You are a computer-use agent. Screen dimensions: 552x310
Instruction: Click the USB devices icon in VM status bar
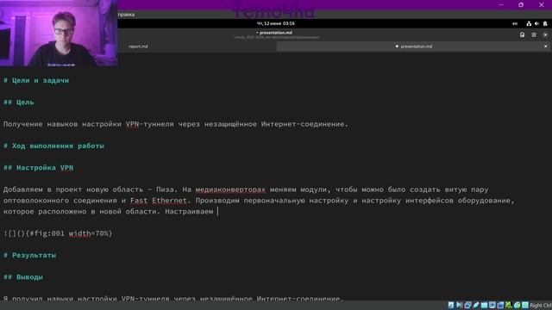click(475, 305)
